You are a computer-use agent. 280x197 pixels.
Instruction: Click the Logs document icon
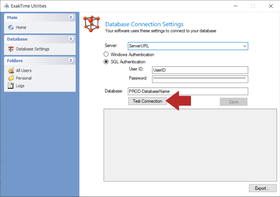coord(11,86)
